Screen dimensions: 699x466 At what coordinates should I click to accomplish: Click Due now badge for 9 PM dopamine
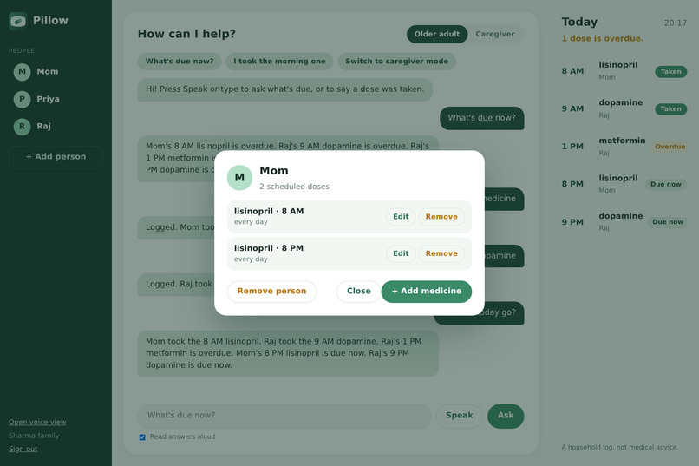668,222
